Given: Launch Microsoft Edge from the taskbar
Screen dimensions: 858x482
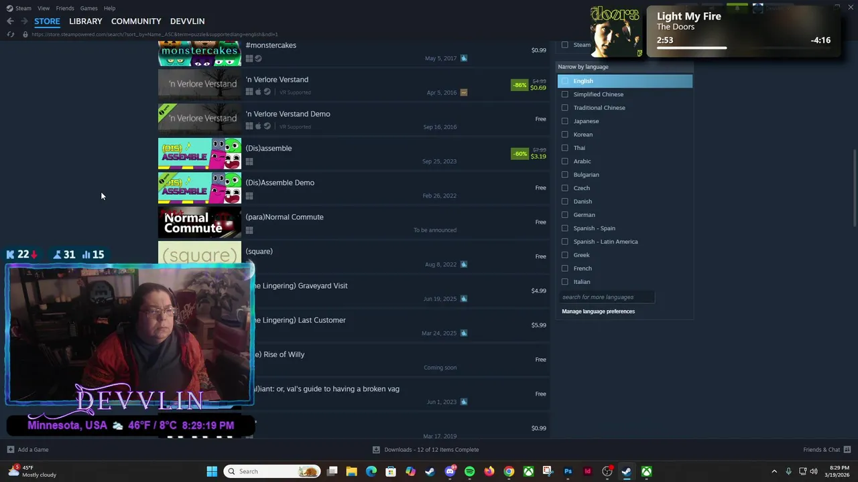Looking at the screenshot, I should pos(371,471).
